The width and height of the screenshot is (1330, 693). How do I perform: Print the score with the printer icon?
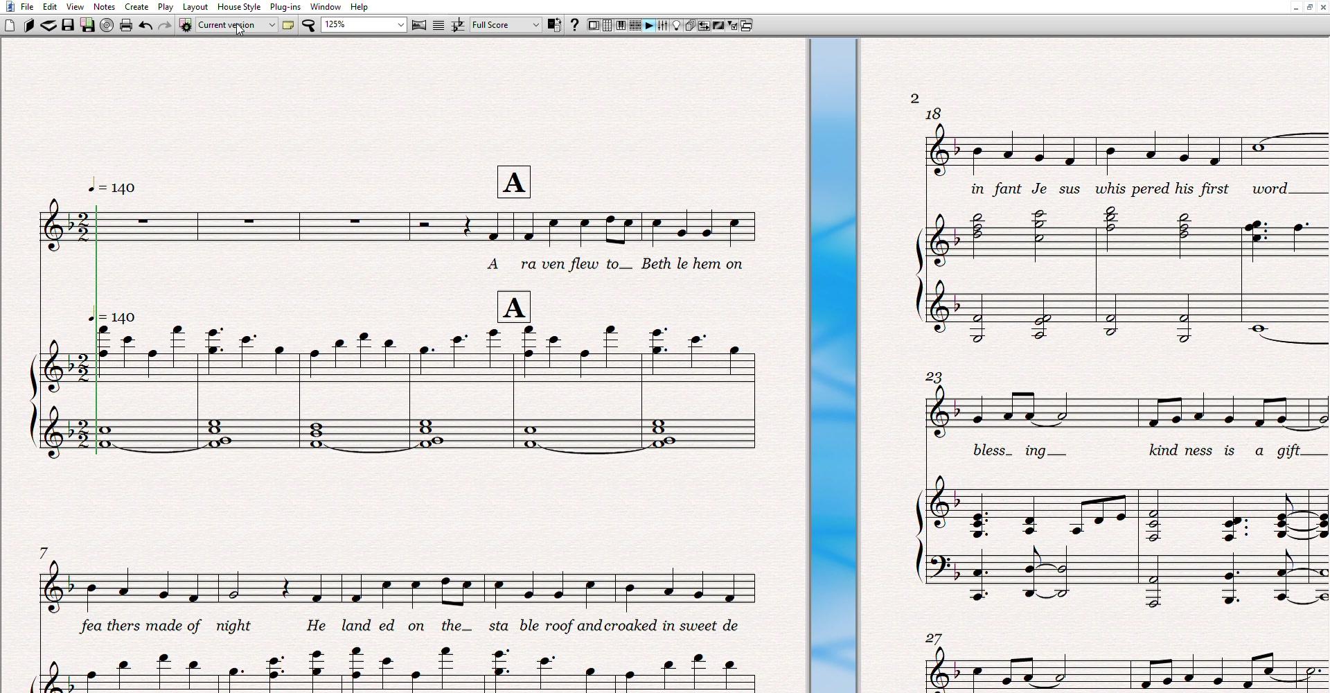(x=126, y=26)
